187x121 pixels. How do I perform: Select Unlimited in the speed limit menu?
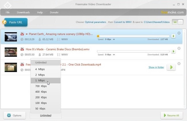tap(46, 63)
